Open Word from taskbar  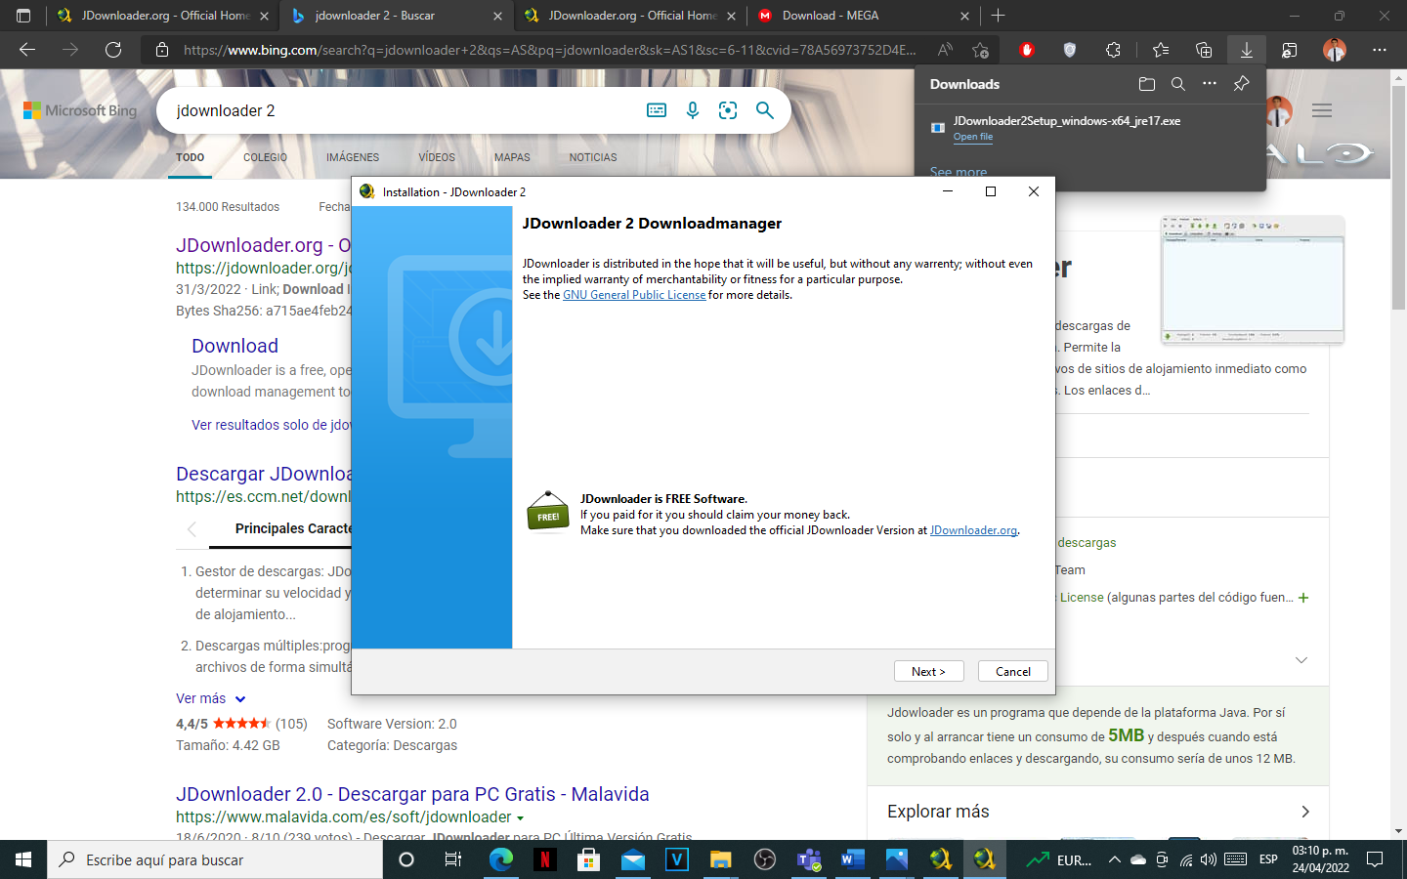852,859
